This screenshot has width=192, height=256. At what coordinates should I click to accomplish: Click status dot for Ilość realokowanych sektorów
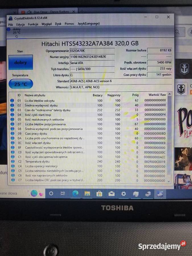pos(12,119)
